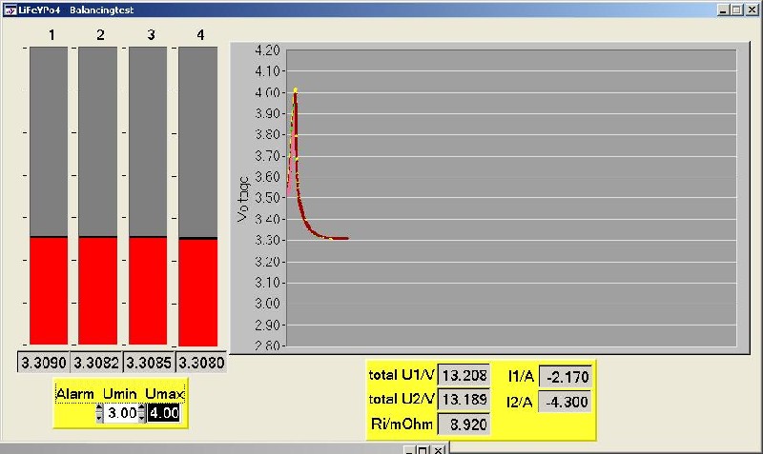Screen dimensions: 763x454
Task: Select the total U2/V value field
Action: 463,399
